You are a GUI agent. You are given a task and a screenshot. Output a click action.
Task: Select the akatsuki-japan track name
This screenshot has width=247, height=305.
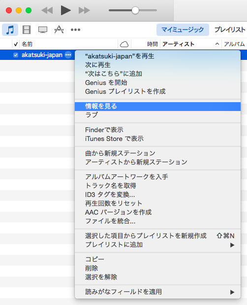pos(42,55)
